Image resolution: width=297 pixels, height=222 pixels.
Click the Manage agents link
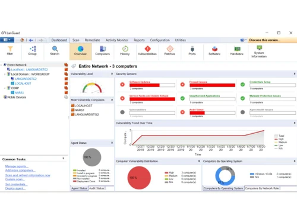17,166
